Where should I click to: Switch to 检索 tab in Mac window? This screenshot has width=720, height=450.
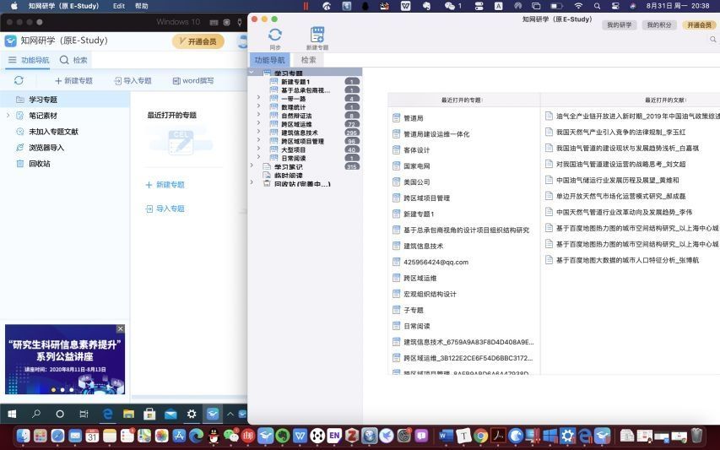(308, 60)
